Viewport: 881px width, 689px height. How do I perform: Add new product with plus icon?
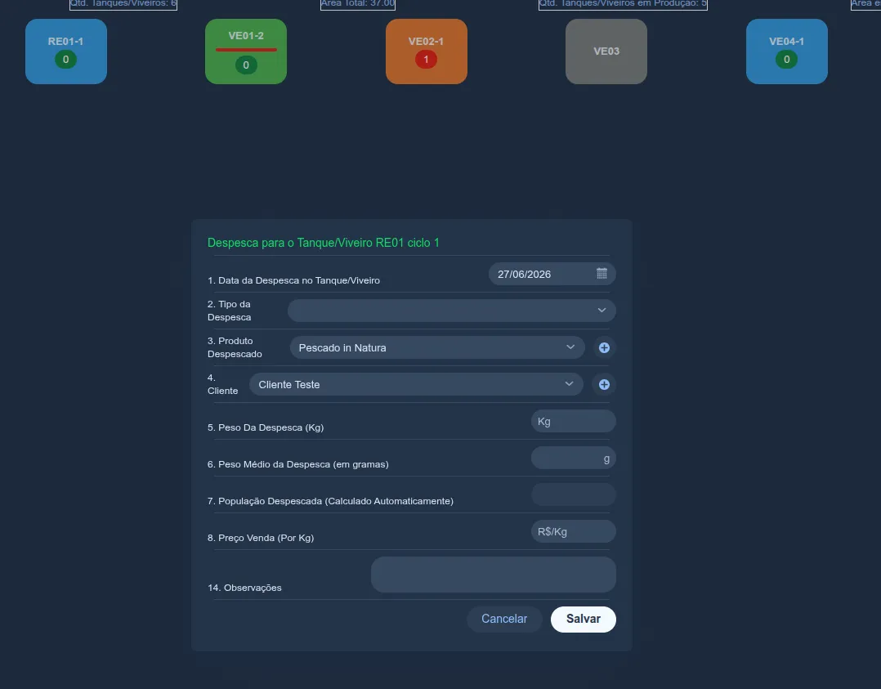pos(604,348)
